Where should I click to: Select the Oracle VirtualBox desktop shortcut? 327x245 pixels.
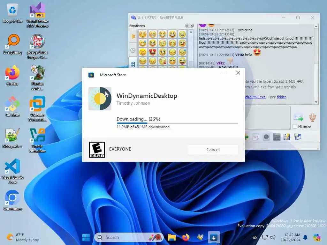[37, 140]
